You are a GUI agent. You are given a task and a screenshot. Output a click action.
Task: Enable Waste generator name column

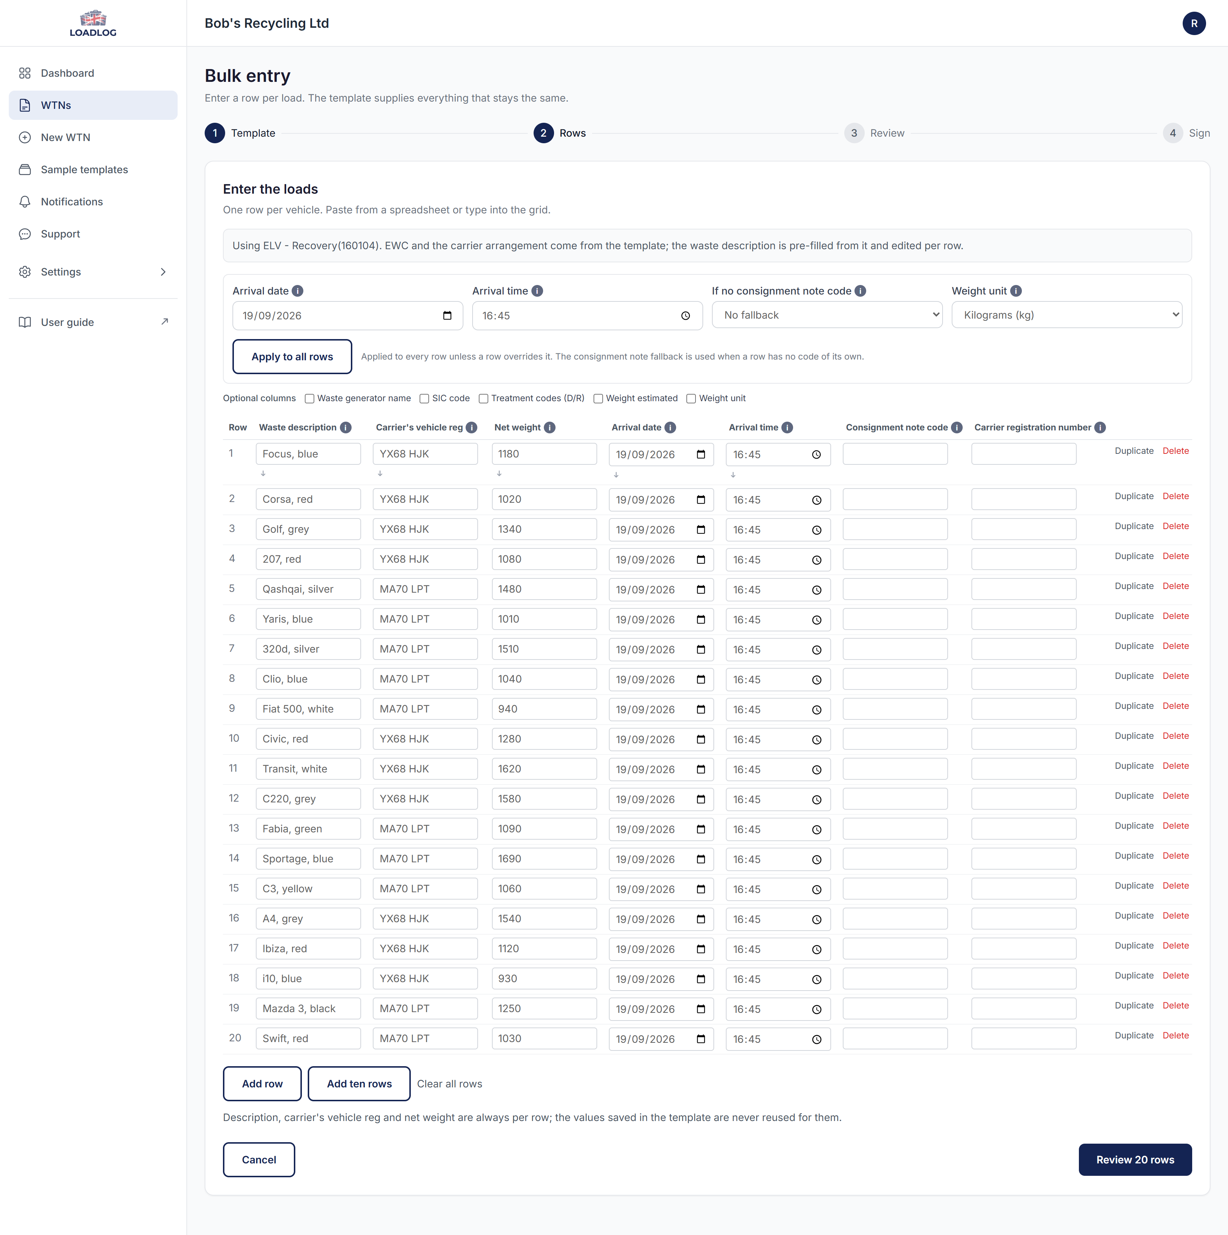tap(310, 398)
